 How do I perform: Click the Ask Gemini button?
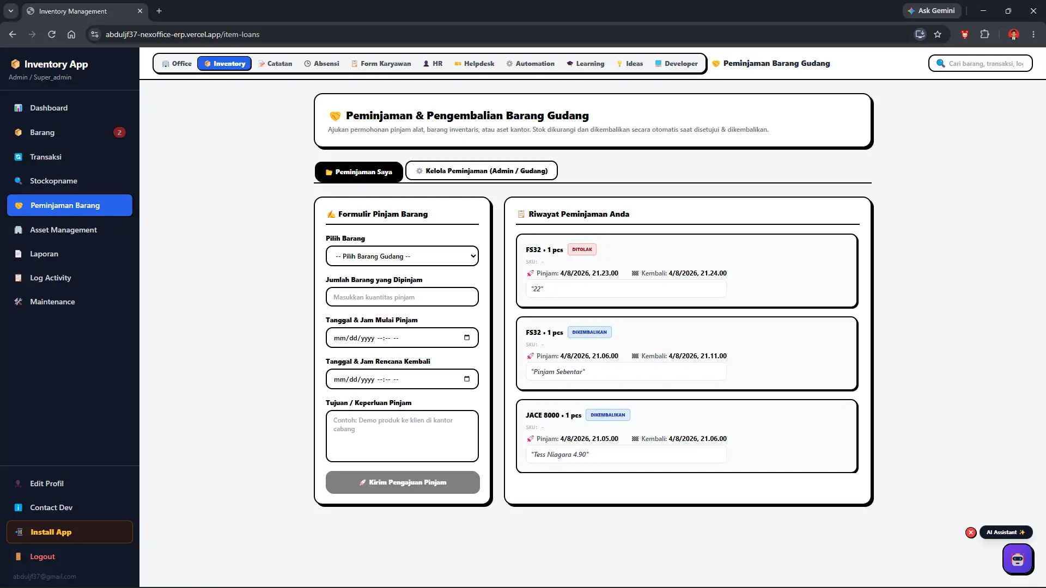point(932,11)
